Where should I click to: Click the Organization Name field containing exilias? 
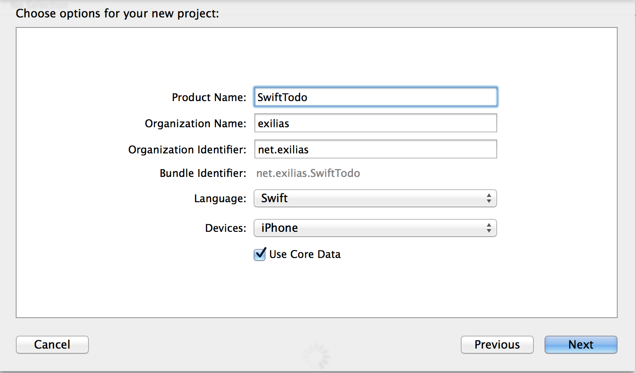(375, 123)
